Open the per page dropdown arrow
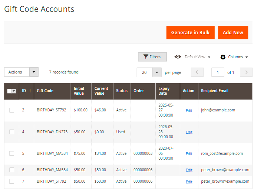 click(157, 72)
